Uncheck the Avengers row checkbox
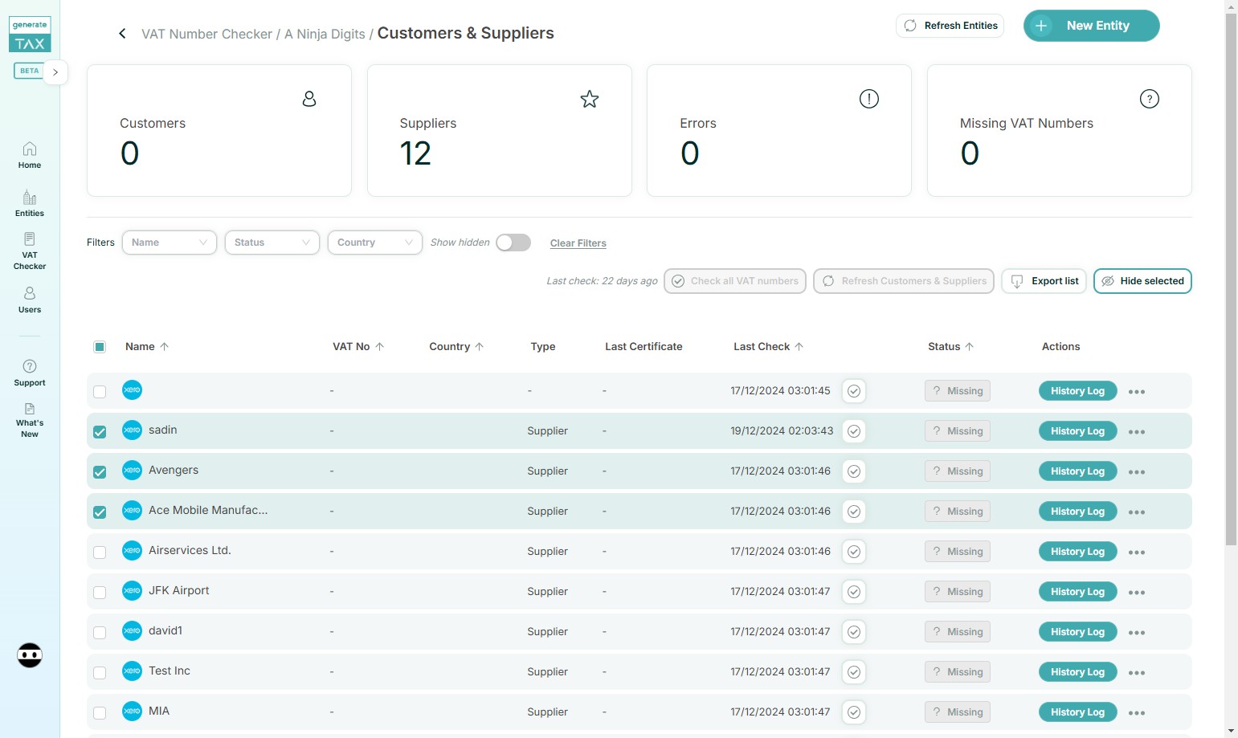This screenshot has height=738, width=1238. coord(100,472)
